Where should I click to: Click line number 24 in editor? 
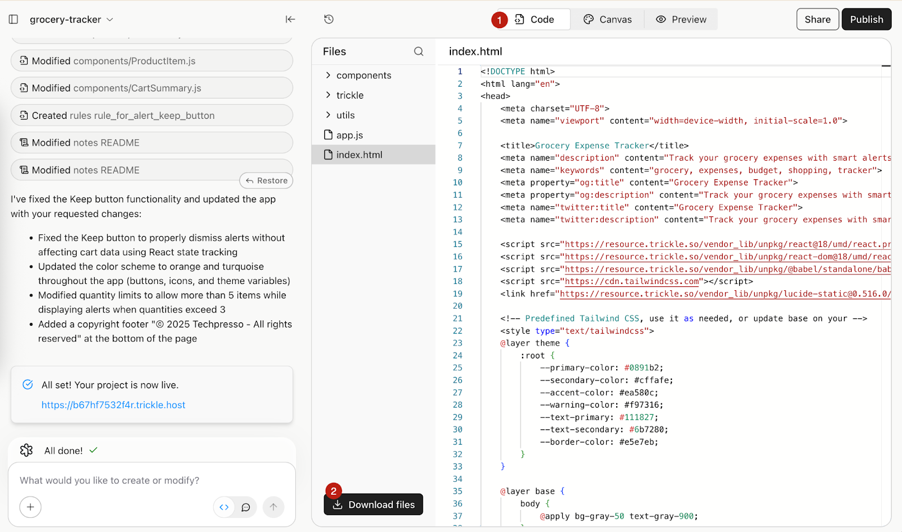pyautogui.click(x=457, y=356)
